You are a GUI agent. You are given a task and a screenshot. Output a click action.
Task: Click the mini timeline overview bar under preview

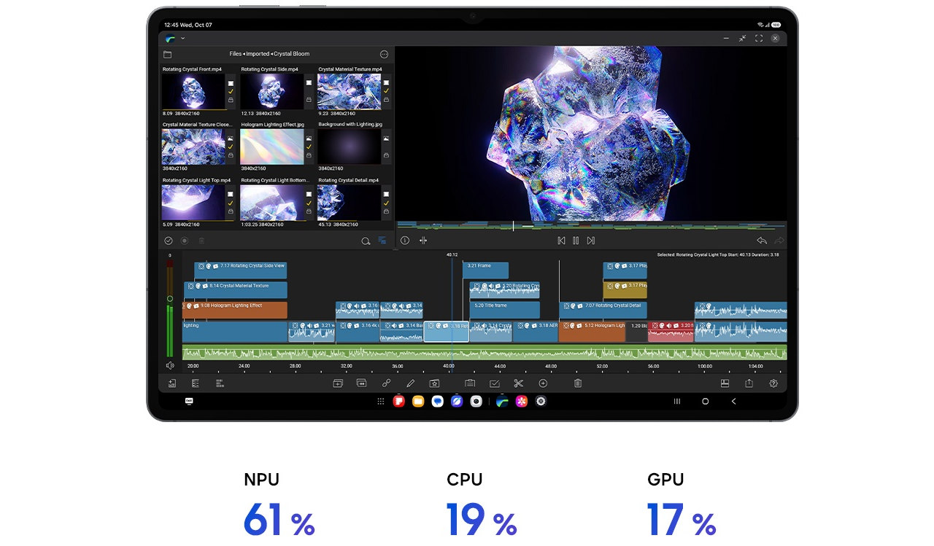pyautogui.click(x=591, y=226)
